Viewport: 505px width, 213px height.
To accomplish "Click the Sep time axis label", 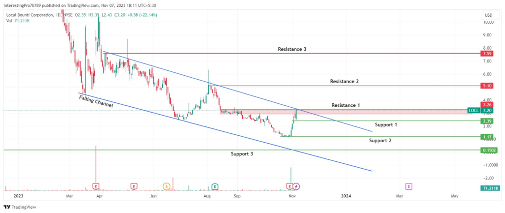I will tap(237, 196).
